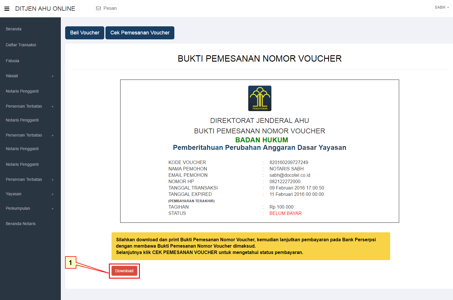Screen dimensions: 453x300
Task: Click the email sabh@docotel.co.id
Action: tap(290, 175)
